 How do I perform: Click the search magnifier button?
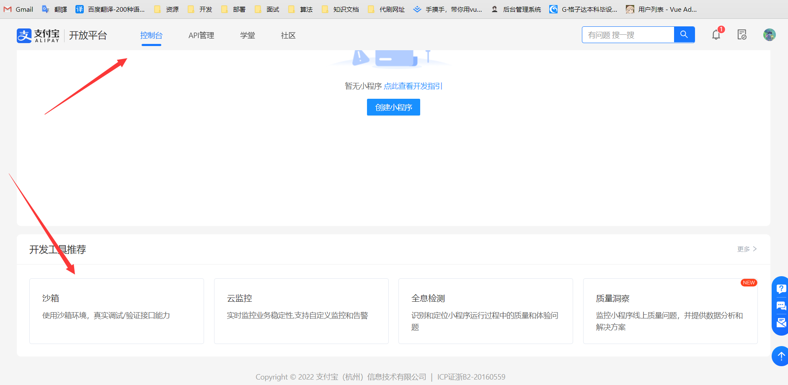(x=684, y=35)
